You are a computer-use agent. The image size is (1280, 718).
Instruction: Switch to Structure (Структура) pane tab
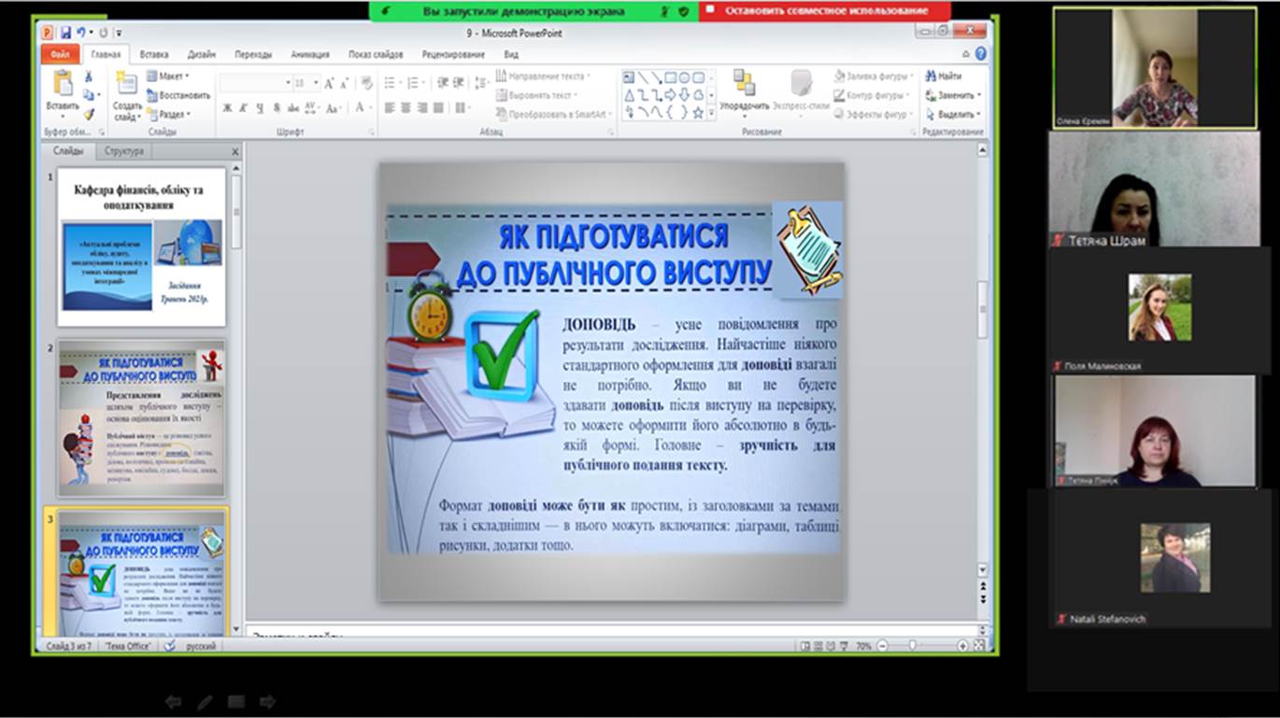(124, 150)
